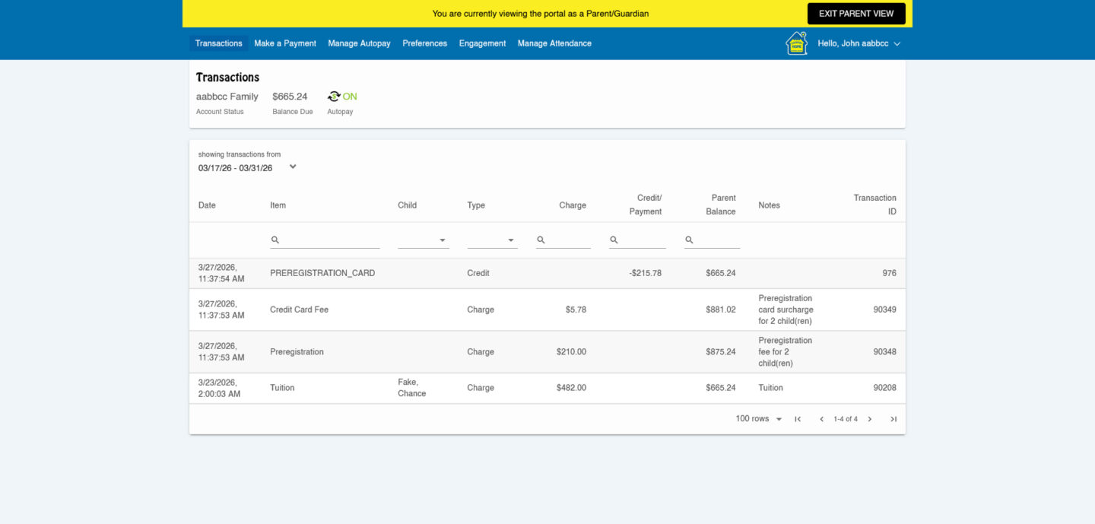The height and width of the screenshot is (524, 1095).
Task: Navigate to Manage Attendance
Action: [554, 43]
